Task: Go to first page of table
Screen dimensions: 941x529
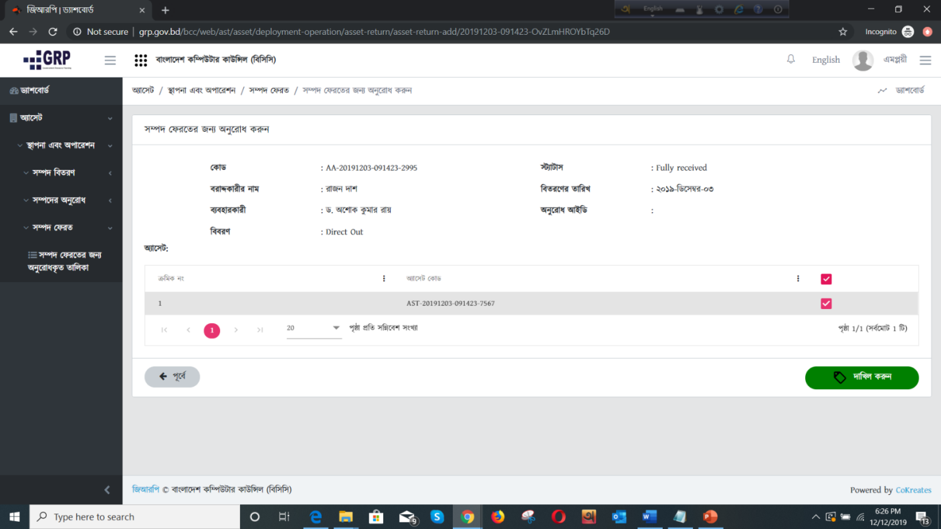Action: click(165, 330)
